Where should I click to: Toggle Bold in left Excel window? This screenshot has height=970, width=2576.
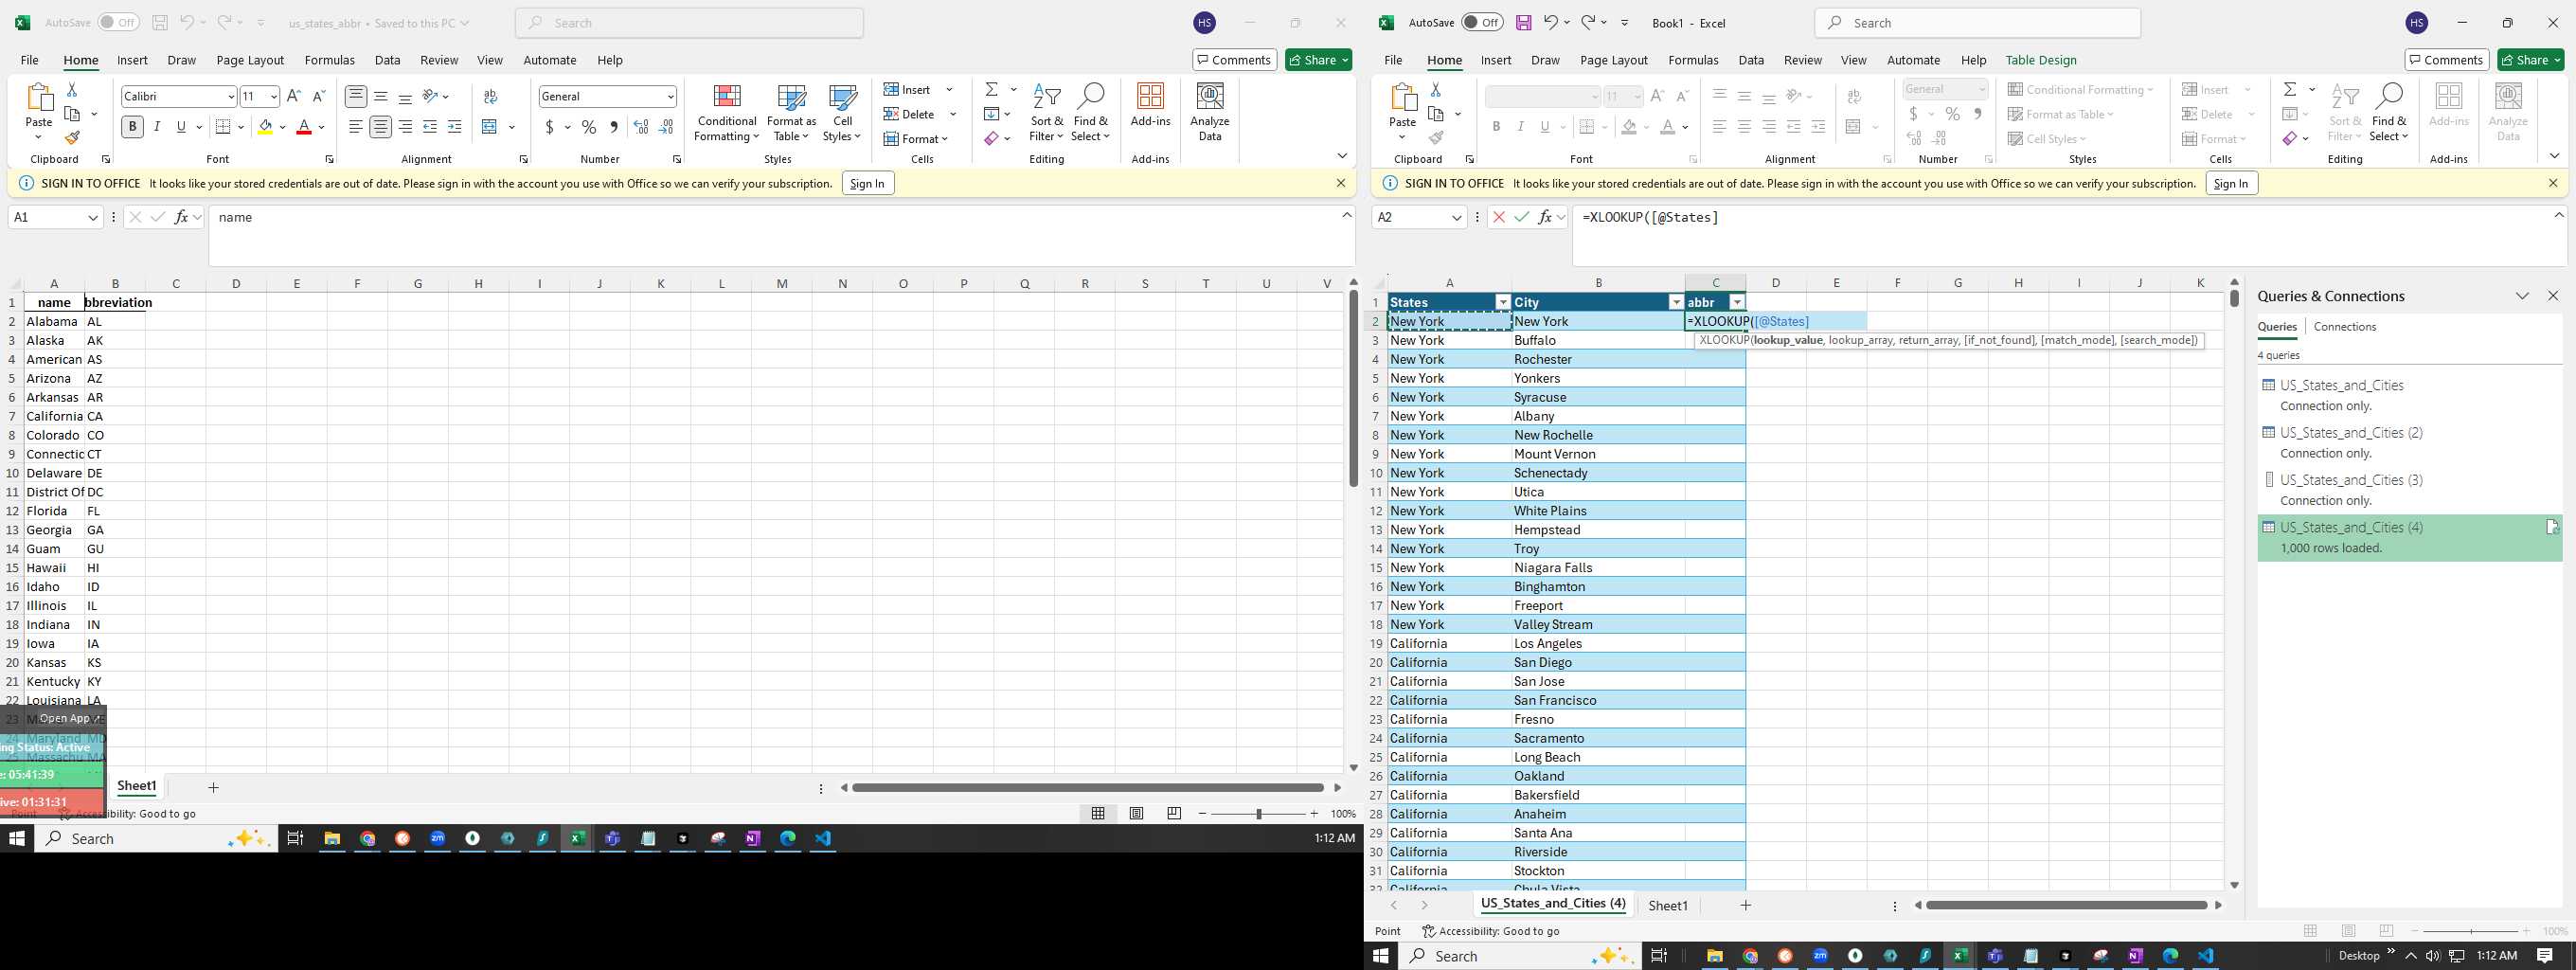132,127
